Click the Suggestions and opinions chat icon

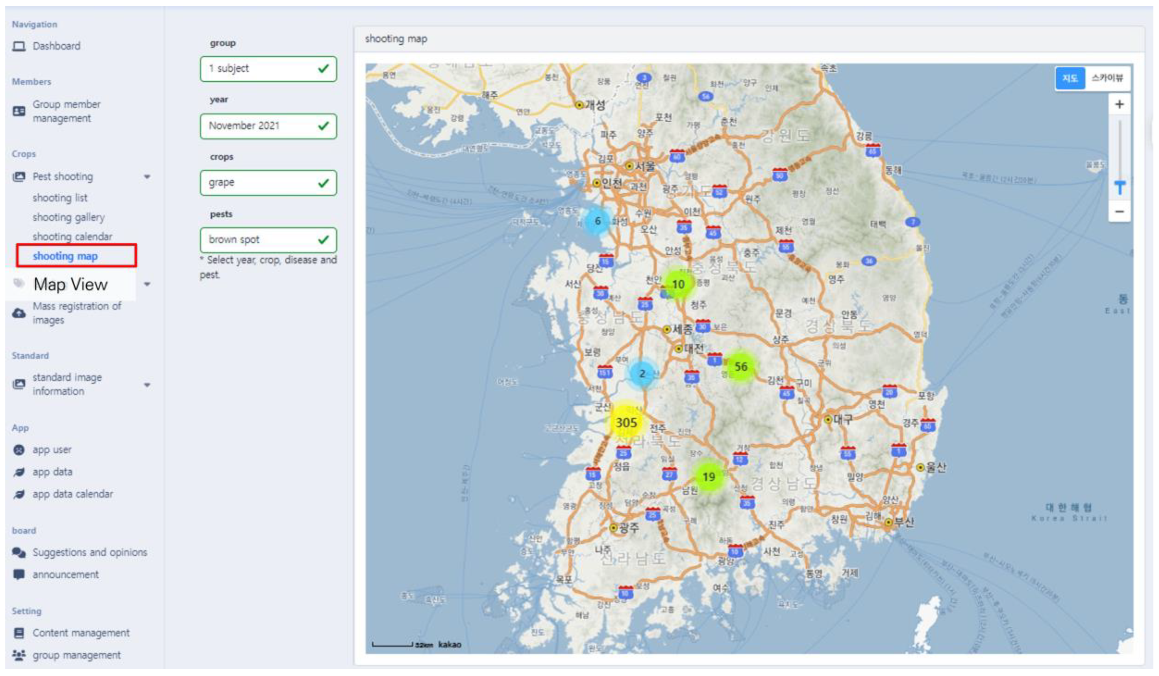(19, 552)
